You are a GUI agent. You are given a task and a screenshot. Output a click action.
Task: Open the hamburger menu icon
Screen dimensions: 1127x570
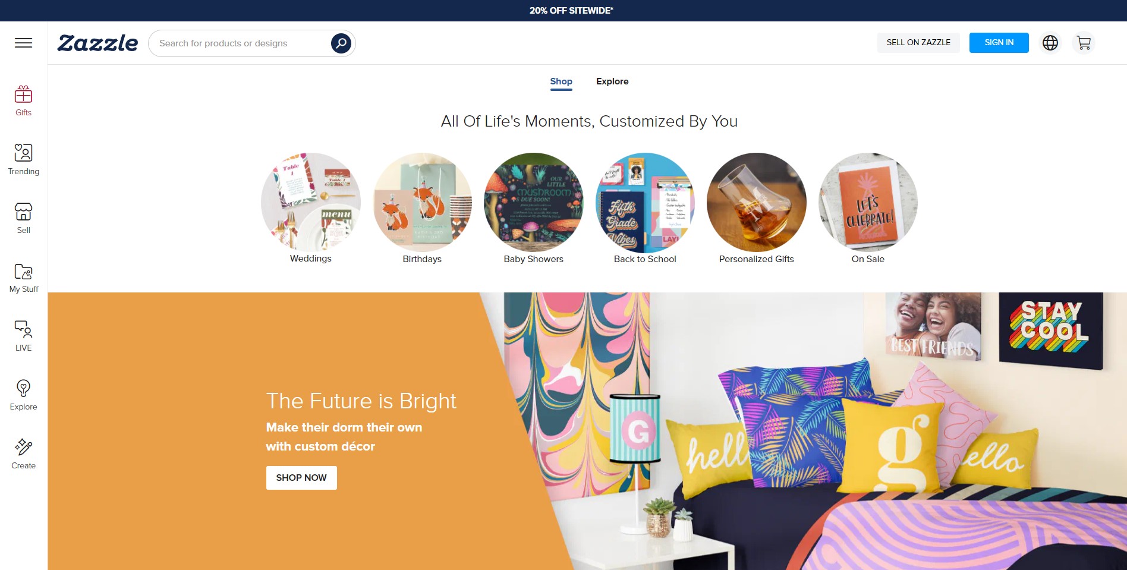coord(23,43)
